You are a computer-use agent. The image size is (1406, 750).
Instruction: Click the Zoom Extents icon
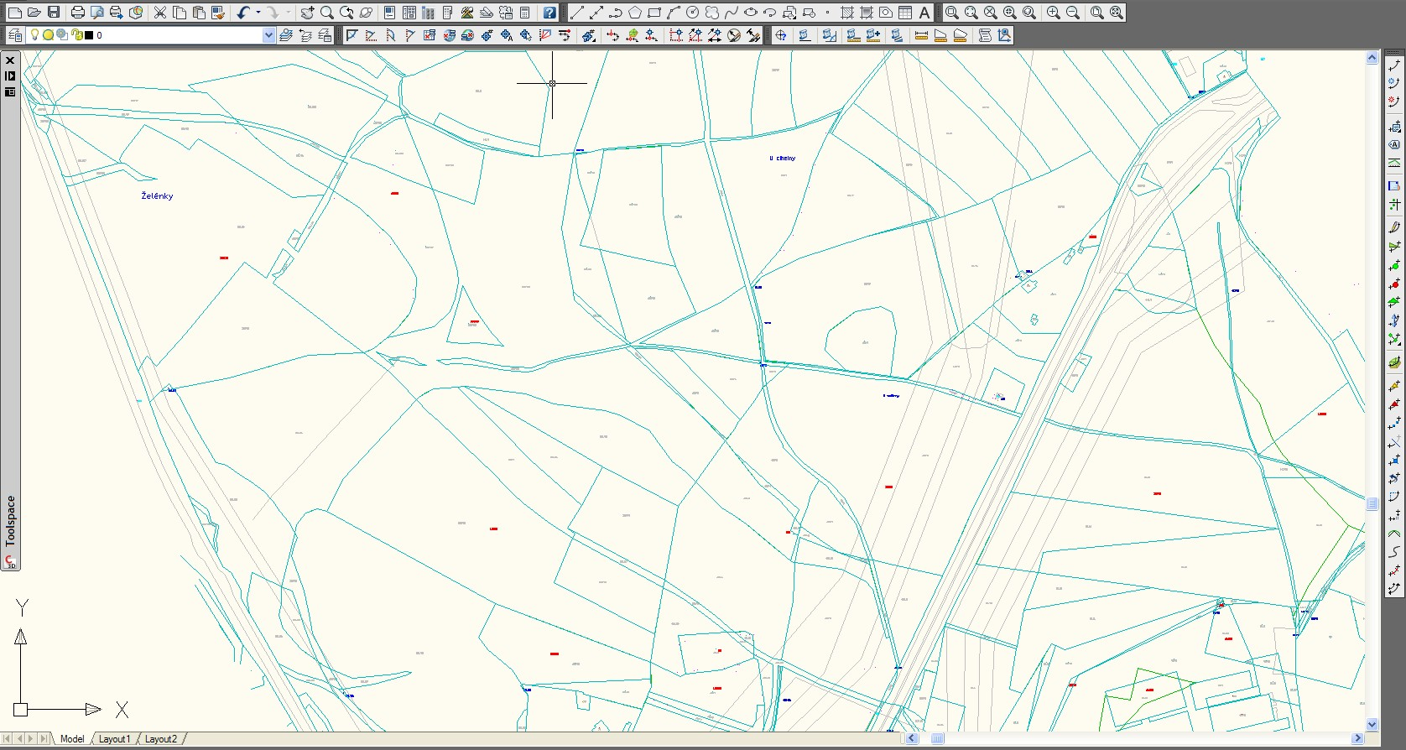coord(1117,13)
